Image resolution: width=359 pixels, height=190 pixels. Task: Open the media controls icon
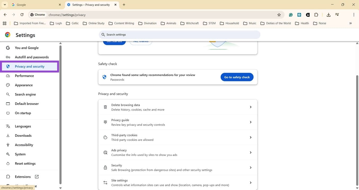pos(337,15)
